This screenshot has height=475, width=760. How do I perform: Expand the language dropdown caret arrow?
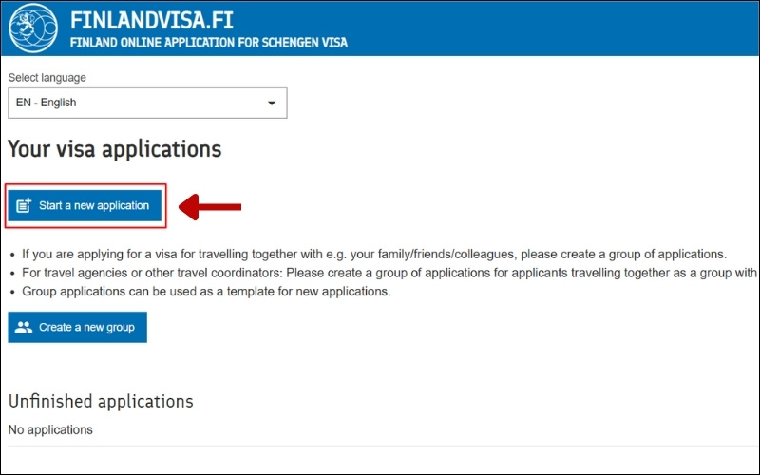point(272,103)
